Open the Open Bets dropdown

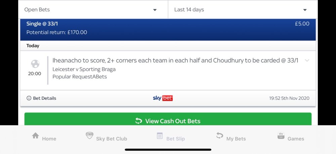93,10
